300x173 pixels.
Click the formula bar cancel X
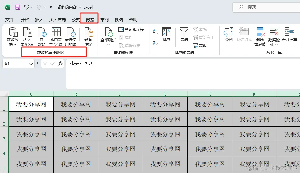pyautogui.click(x=45, y=64)
